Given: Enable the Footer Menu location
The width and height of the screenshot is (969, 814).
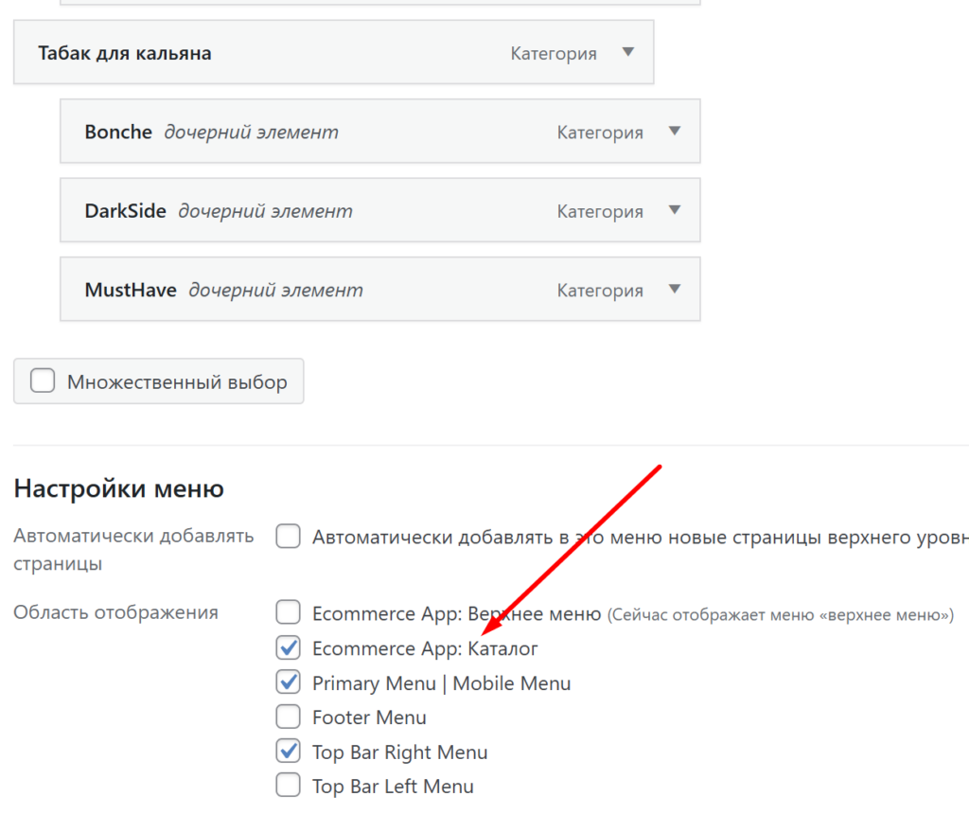Looking at the screenshot, I should tap(289, 717).
